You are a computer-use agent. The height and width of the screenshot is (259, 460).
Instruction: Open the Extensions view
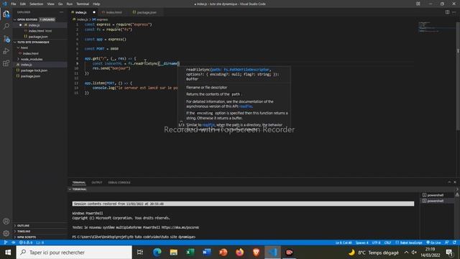click(x=6, y=63)
